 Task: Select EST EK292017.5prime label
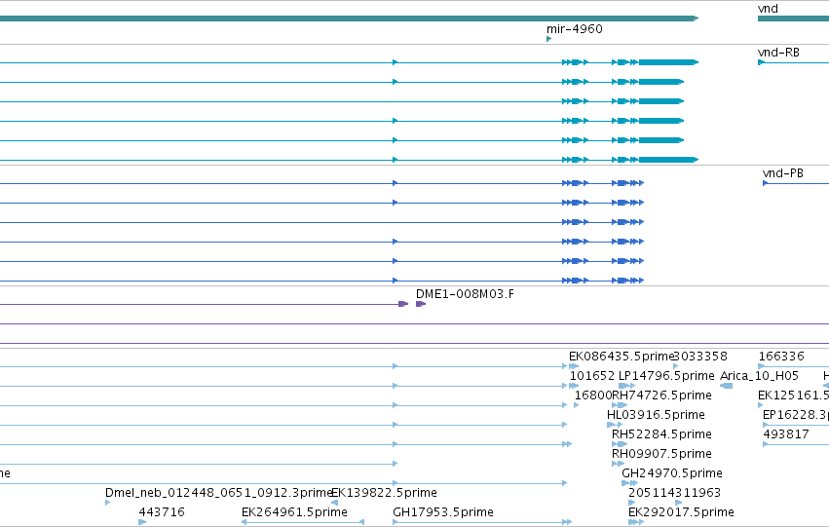pos(681,512)
